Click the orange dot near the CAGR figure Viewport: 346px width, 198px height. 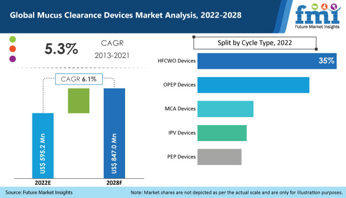tap(13, 49)
